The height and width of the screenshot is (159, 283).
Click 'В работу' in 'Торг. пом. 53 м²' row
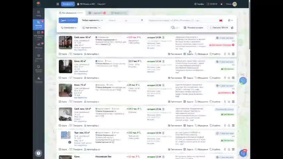tap(215, 149)
